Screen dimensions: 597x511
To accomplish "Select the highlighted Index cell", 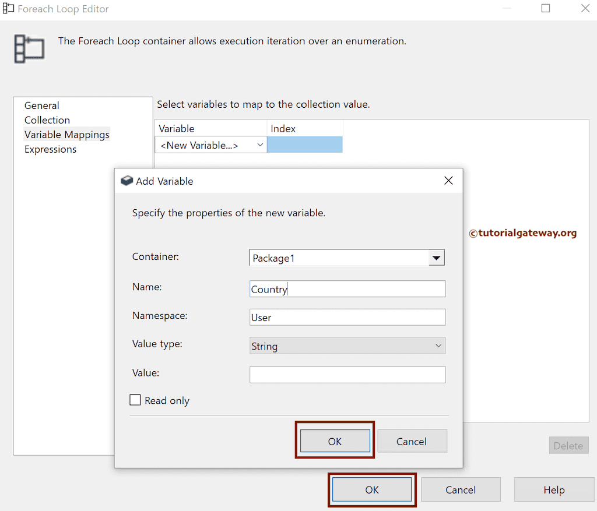I will [x=304, y=145].
